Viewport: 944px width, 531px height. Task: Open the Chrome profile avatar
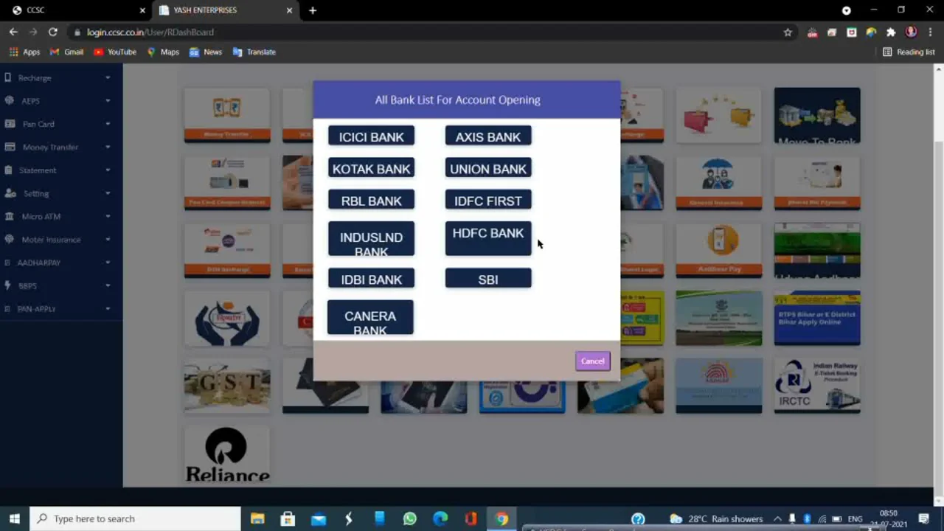pos(911,32)
